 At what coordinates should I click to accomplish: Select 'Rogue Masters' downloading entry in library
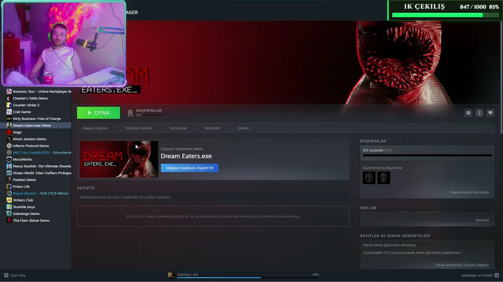(x=35, y=193)
